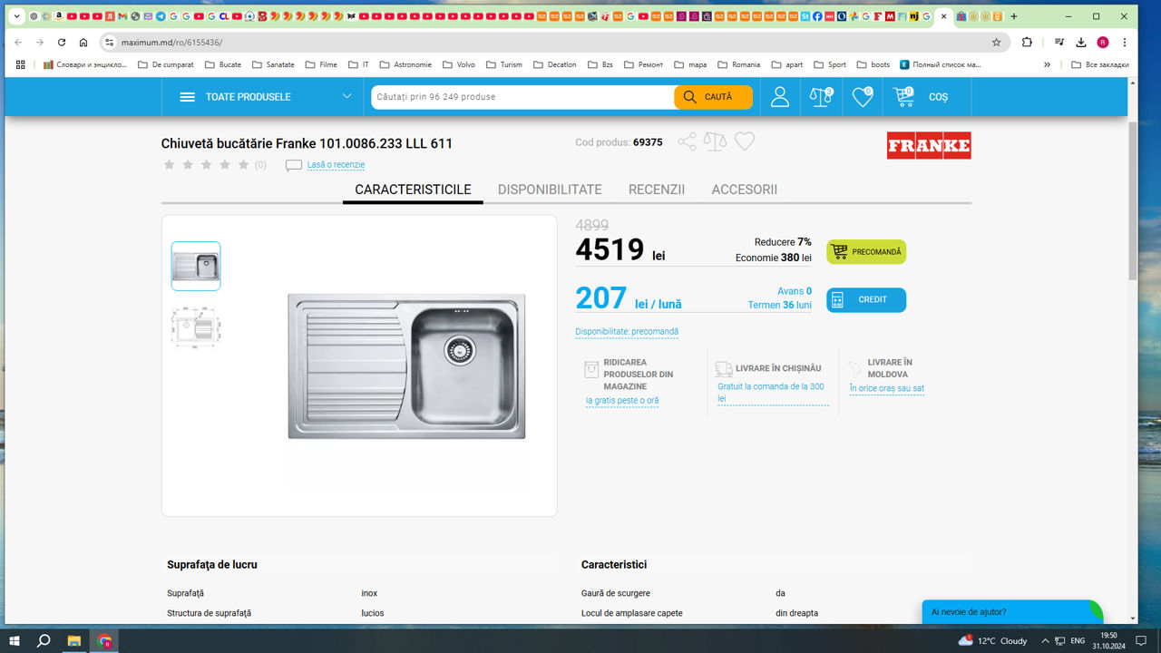Open the Windows Start menu
This screenshot has width=1161, height=653.
click(x=15, y=640)
